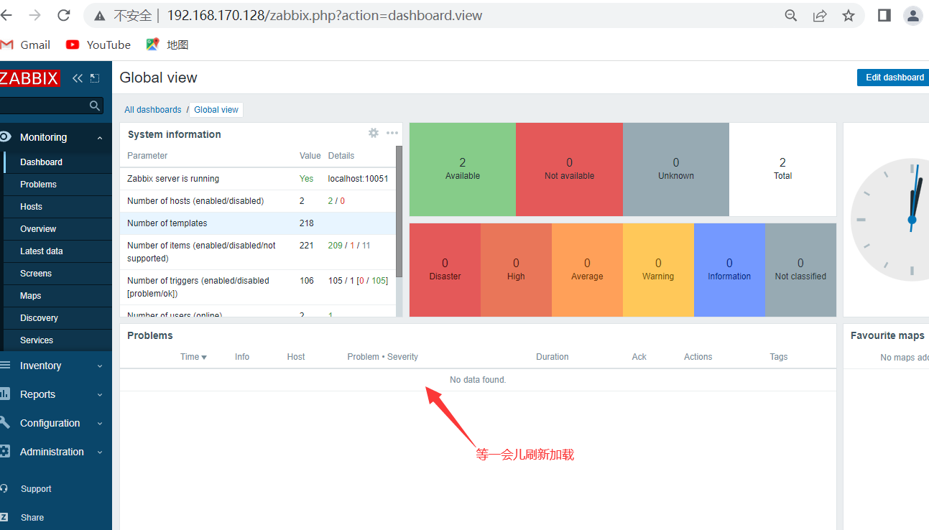Click the sidebar kiosk-mode icon next to logo

pos(95,78)
